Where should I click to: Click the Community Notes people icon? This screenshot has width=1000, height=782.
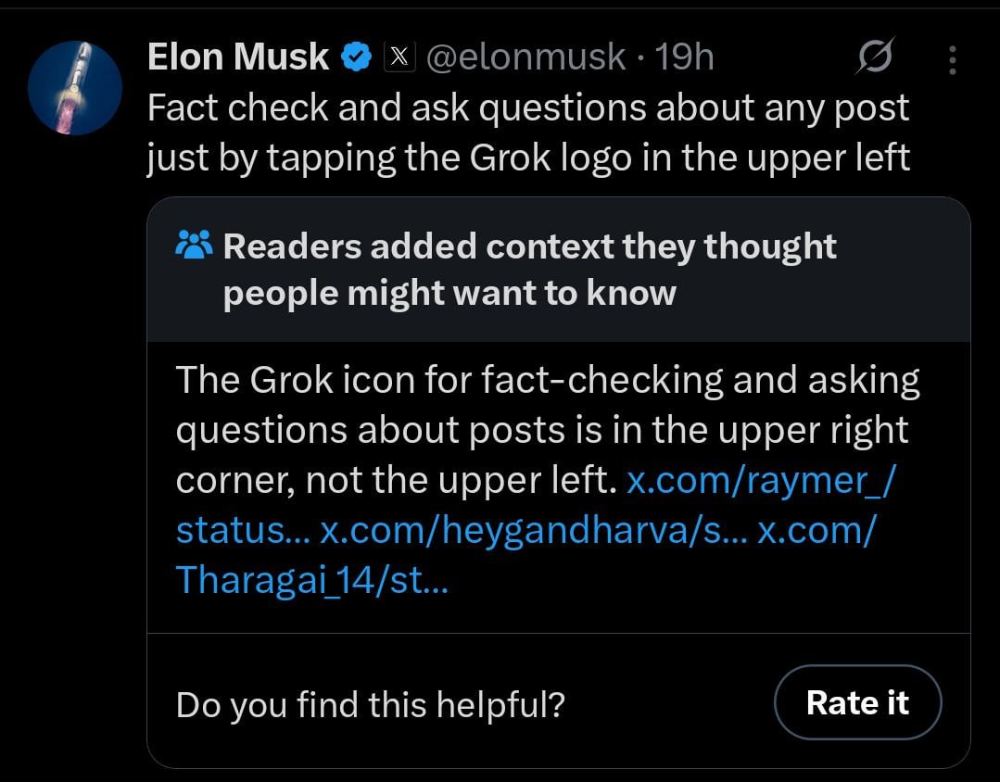click(x=194, y=246)
